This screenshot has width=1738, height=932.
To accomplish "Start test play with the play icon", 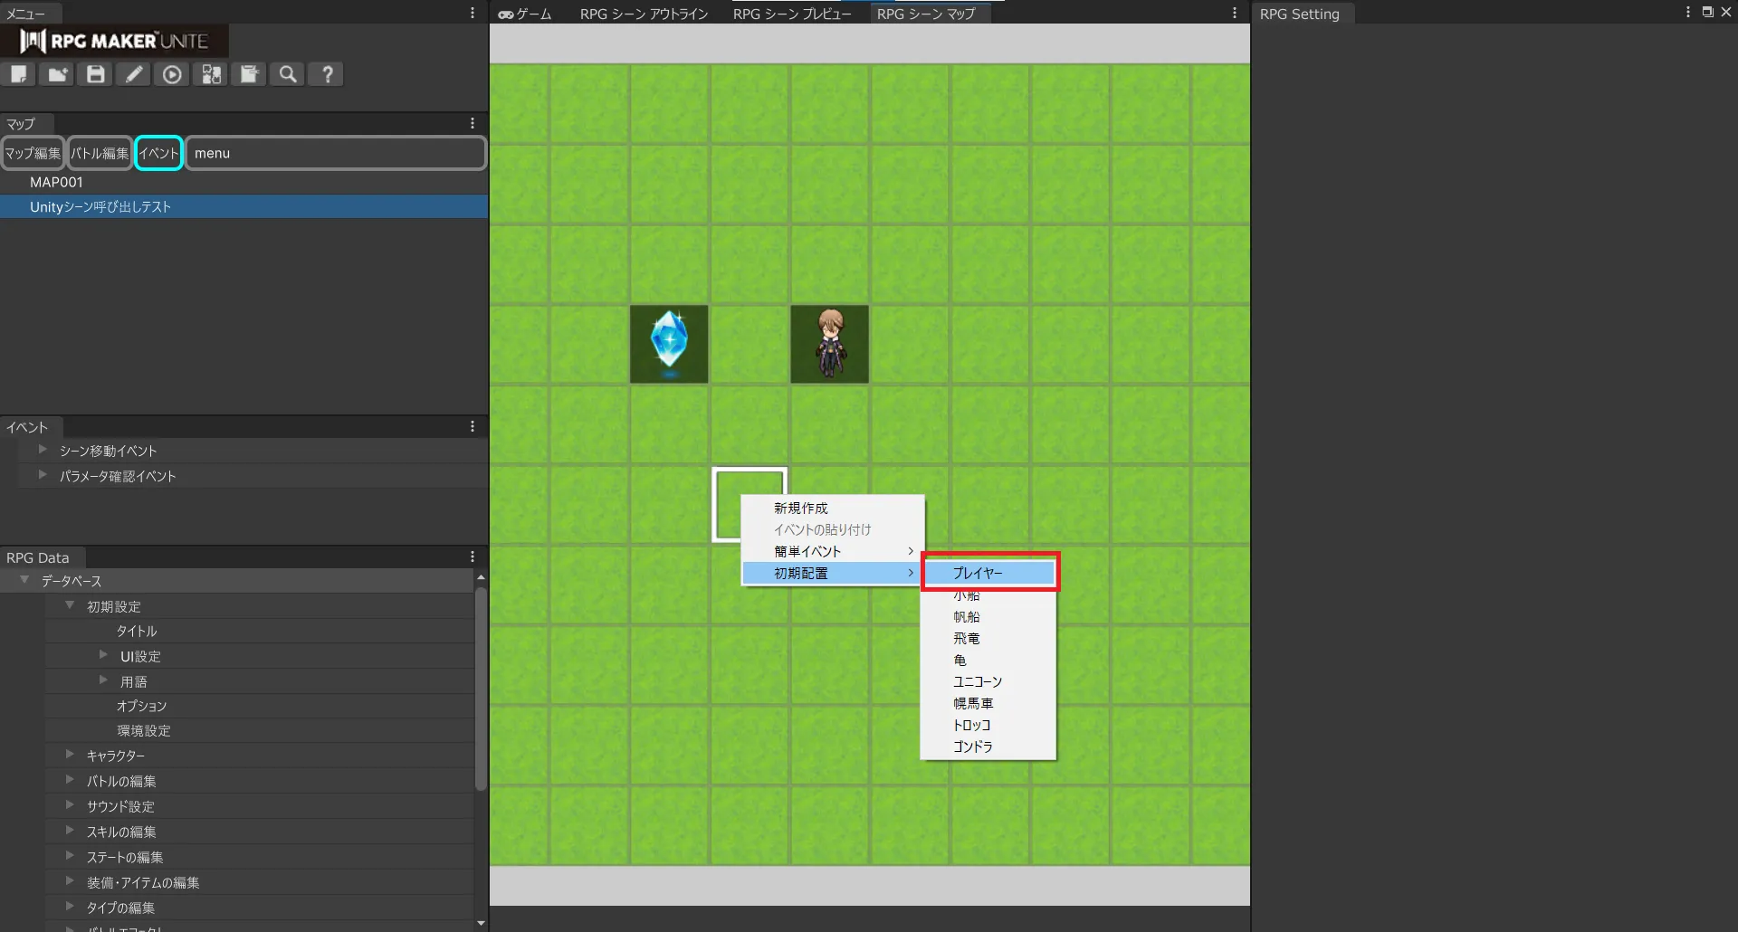I will tap(172, 74).
